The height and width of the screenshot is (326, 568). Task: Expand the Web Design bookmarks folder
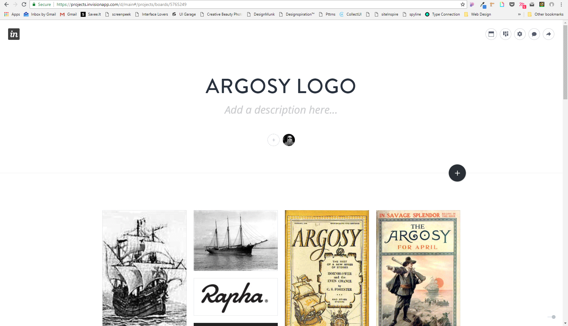(477, 14)
